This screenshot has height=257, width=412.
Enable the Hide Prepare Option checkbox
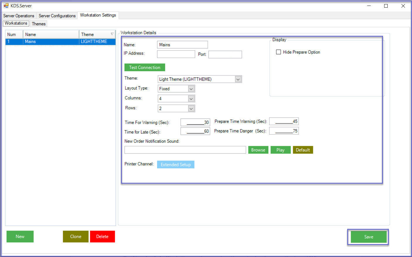[x=278, y=52]
